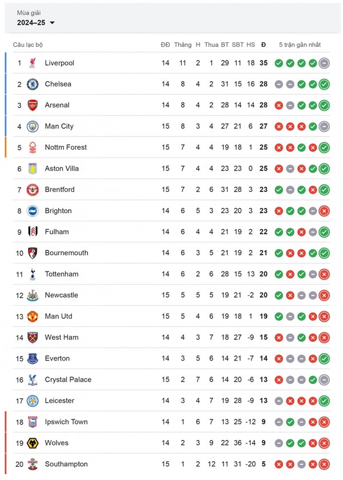Select the Newcastle row name
The image size is (343, 480).
61,295
